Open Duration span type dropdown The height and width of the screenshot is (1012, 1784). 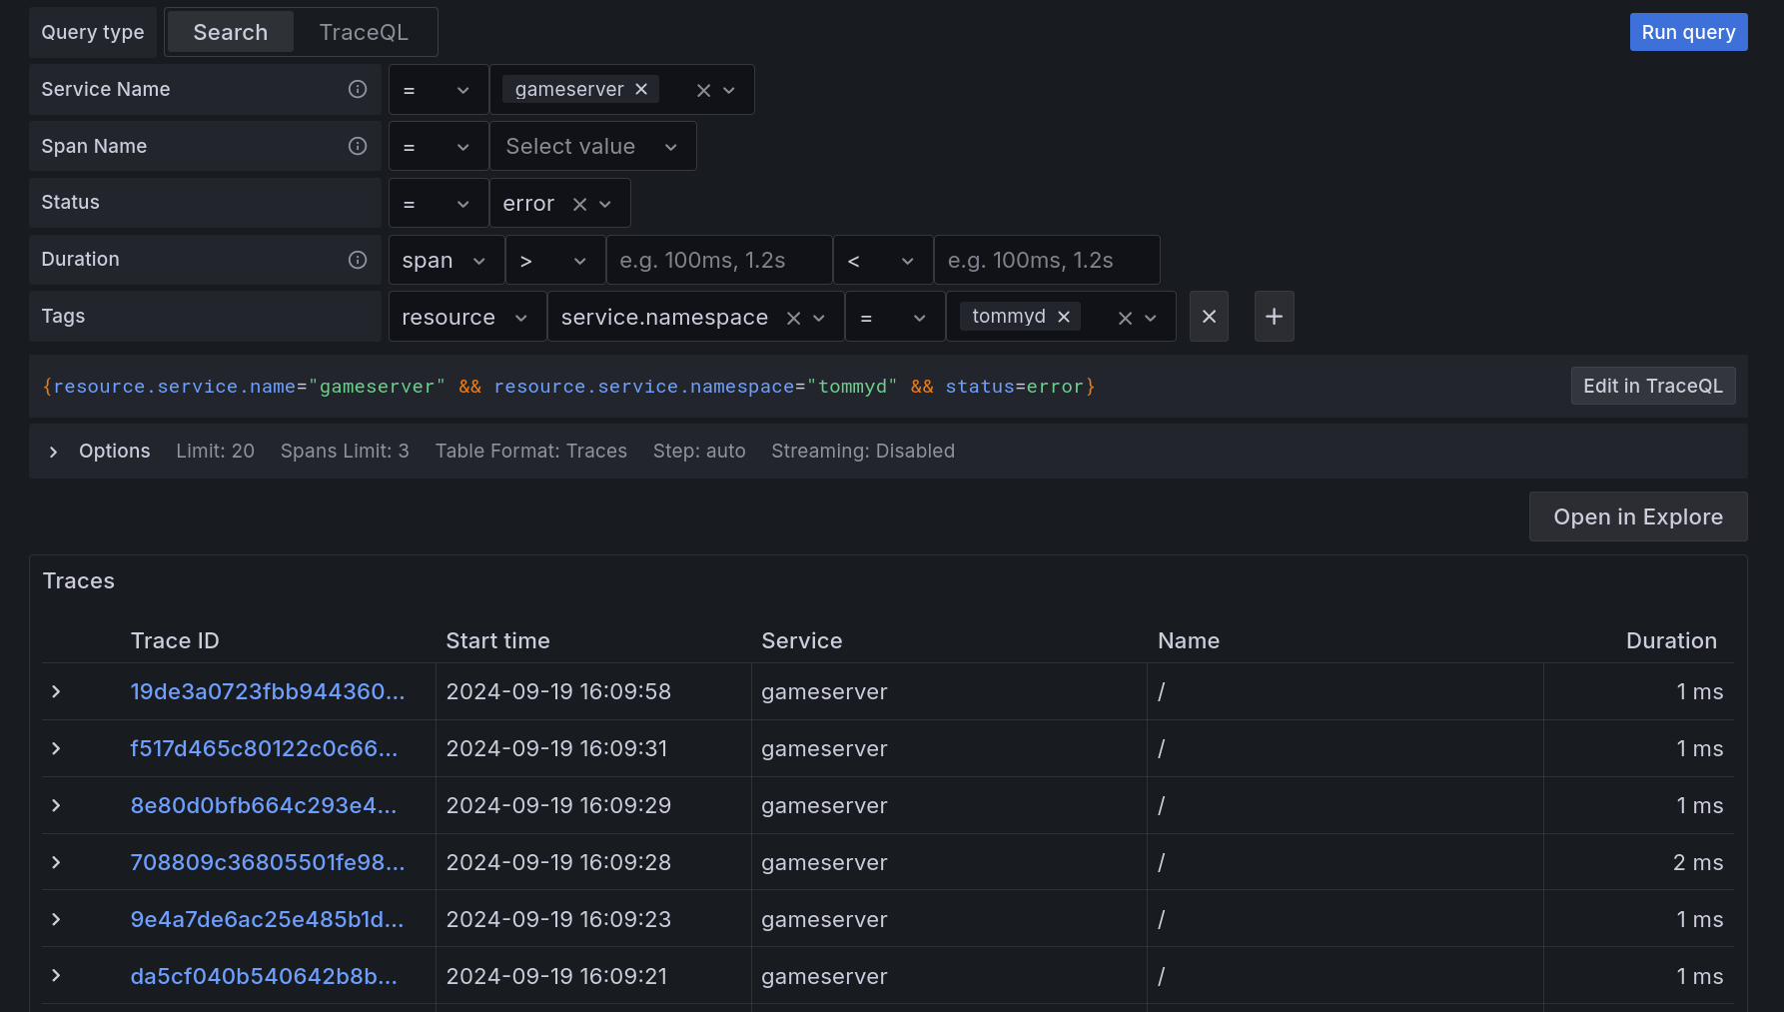pos(446,261)
